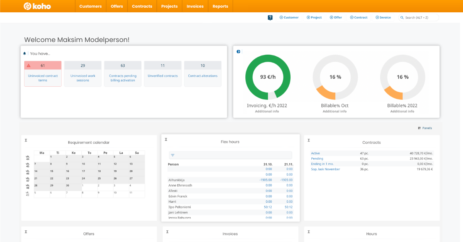The image size is (463, 242).
Task: Click the chart icon on the KPI panel
Action: pos(238,51)
